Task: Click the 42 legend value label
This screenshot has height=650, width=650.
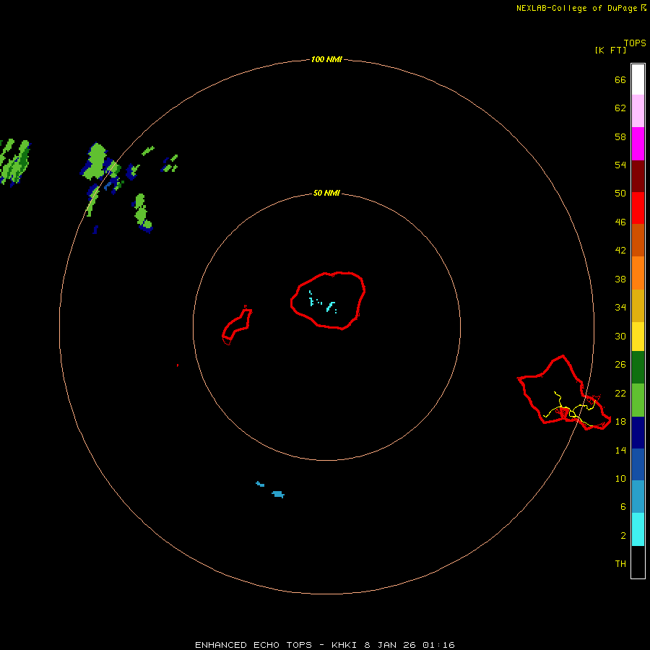Action: [620, 251]
